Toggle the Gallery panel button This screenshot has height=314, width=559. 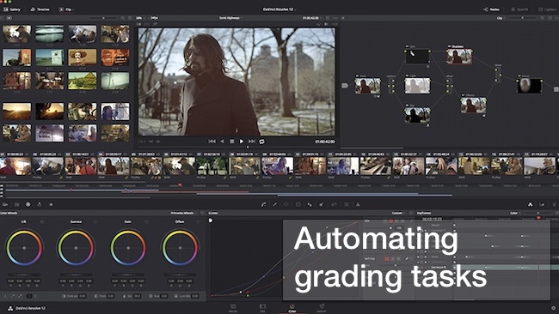click(x=12, y=9)
